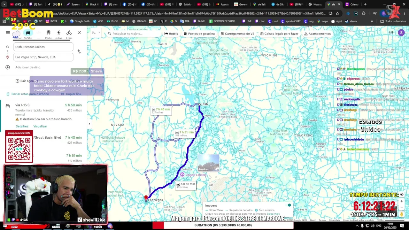Viewport: 409px width, 230px height.
Task: Click the my-location target button
Action: pyautogui.click(x=402, y=195)
